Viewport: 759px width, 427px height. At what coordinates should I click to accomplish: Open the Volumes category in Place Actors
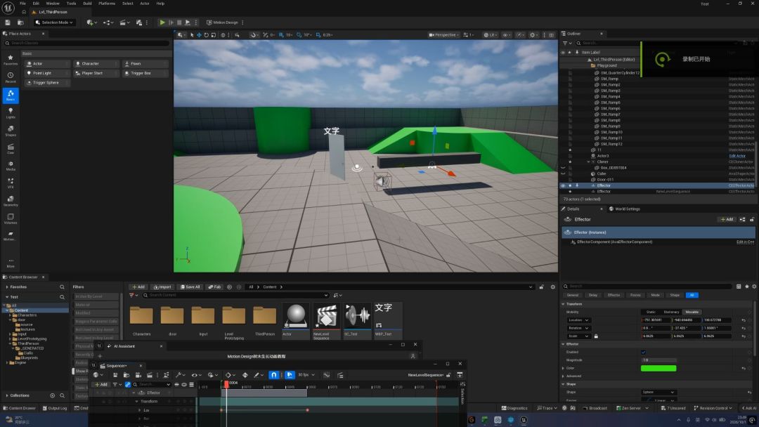coord(11,218)
